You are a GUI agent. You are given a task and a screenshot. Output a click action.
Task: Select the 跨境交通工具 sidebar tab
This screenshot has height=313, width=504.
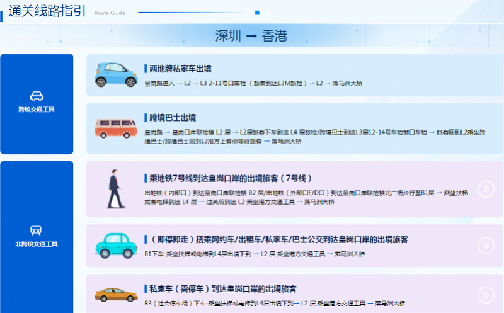(x=37, y=104)
